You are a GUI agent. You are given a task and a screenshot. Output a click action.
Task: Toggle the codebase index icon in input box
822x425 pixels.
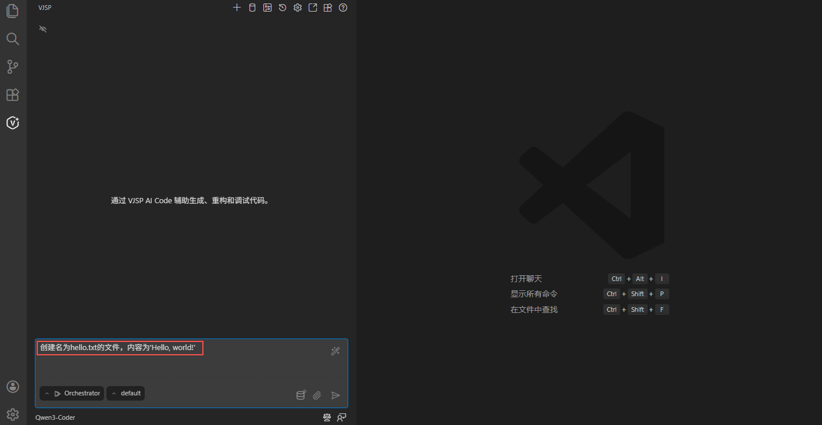click(x=301, y=395)
